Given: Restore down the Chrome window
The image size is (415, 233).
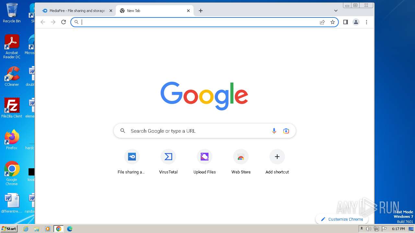Looking at the screenshot, I should click(x=355, y=5).
